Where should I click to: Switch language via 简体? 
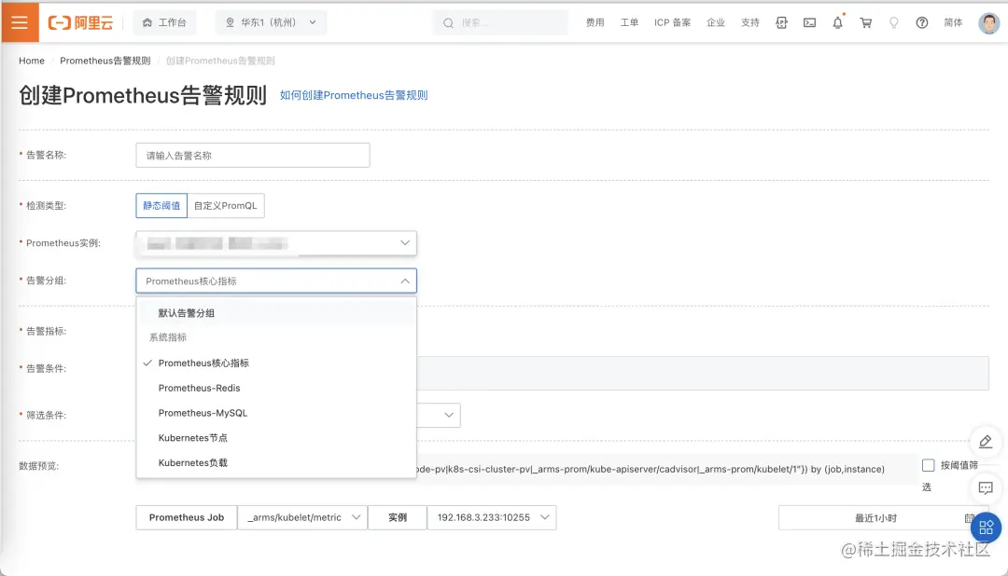point(953,22)
